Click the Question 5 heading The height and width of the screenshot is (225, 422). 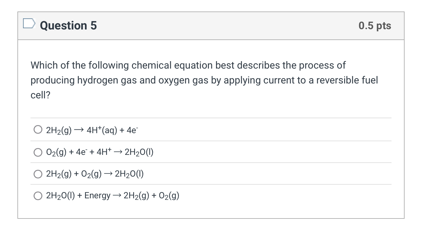click(68, 25)
